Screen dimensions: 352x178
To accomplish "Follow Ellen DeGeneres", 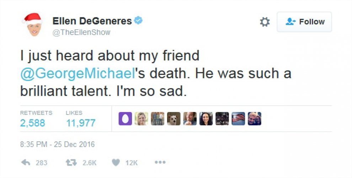I will coord(304,22).
